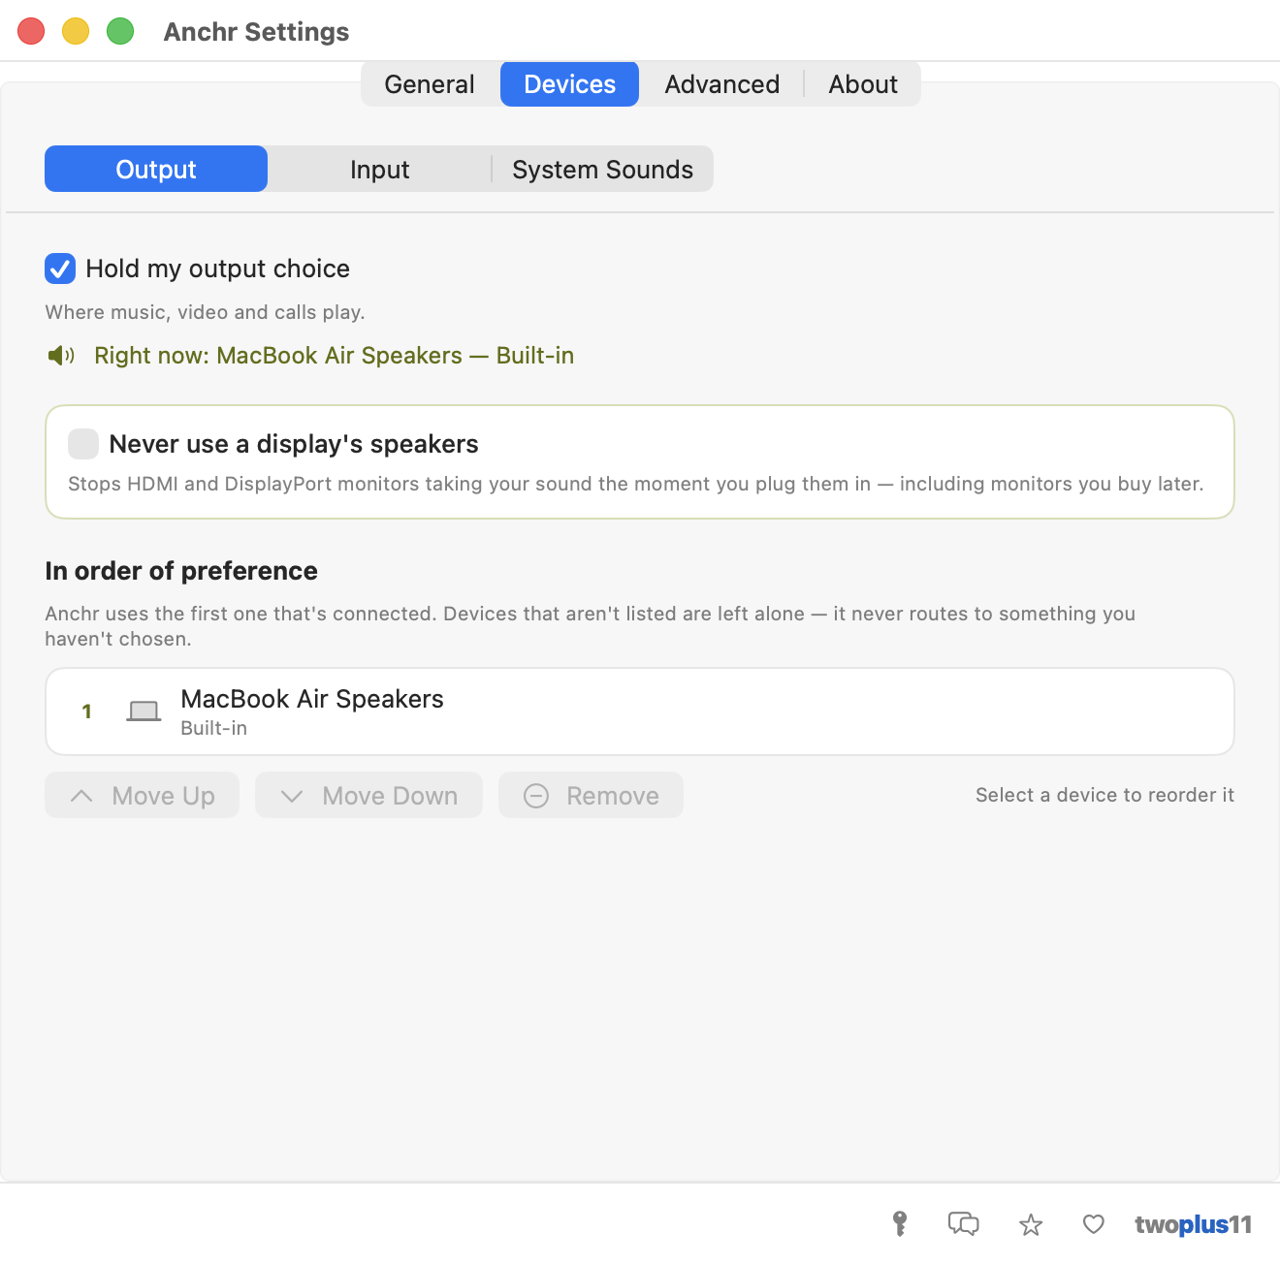This screenshot has width=1280, height=1264.
Task: Switch to the General tab
Action: click(x=430, y=84)
